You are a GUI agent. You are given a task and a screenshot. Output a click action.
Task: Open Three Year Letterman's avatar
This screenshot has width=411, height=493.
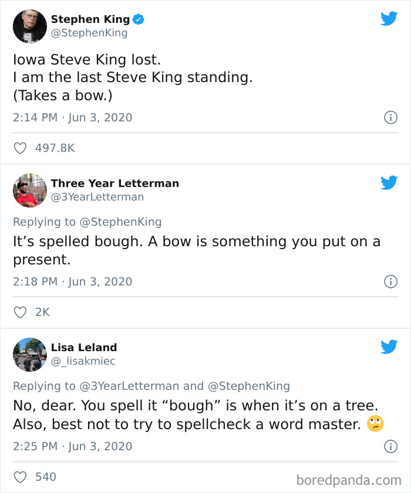tap(29, 191)
